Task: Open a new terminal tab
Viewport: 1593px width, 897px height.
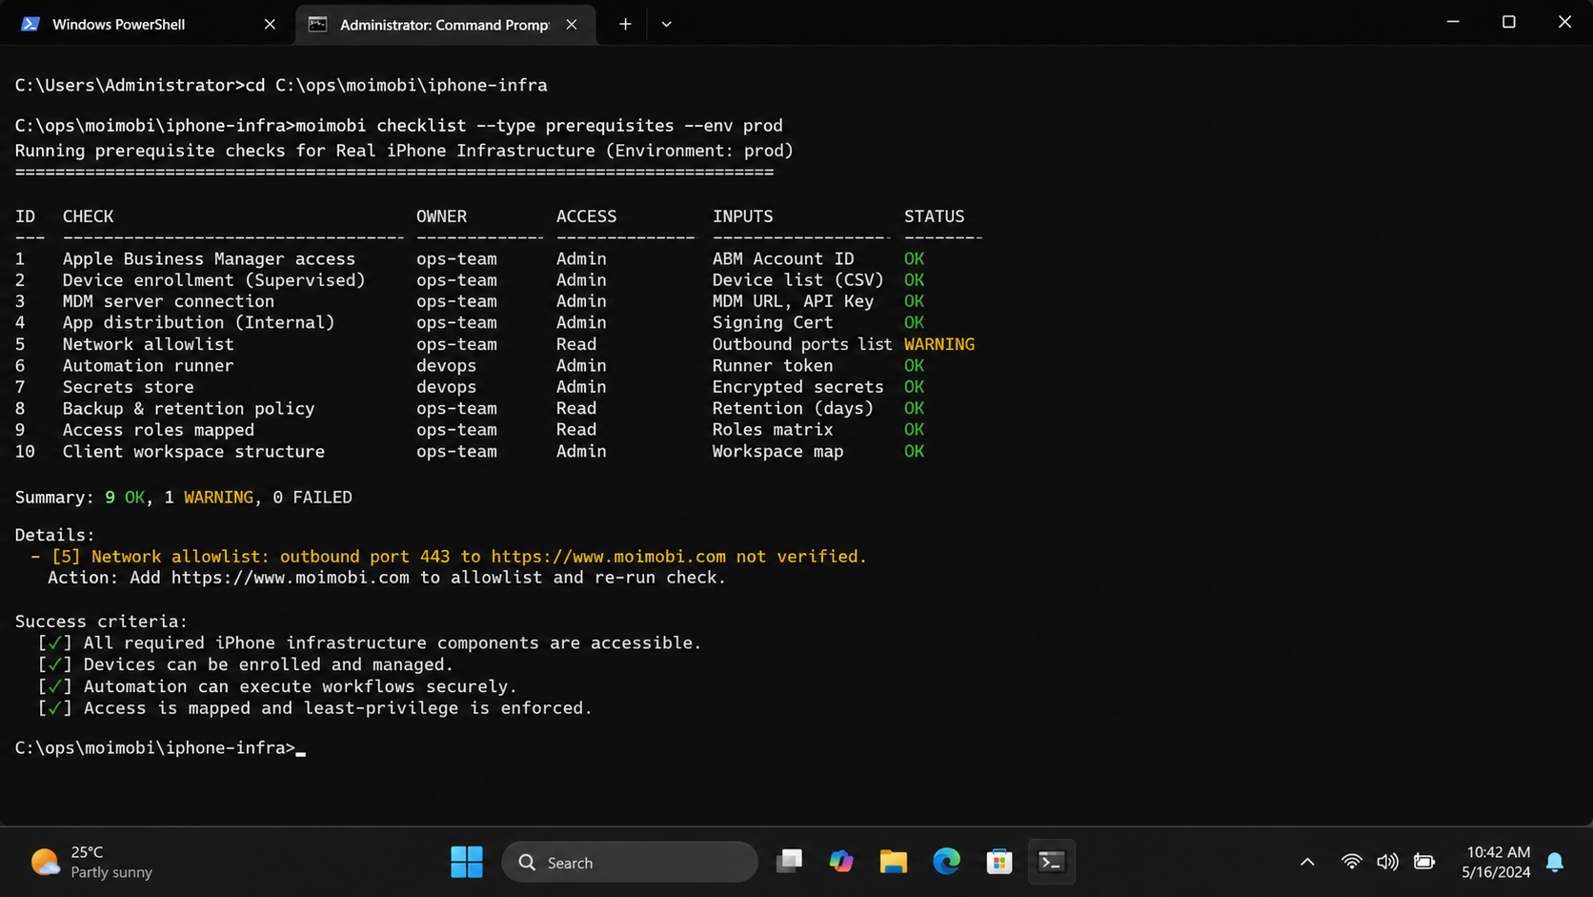Action: pyautogui.click(x=625, y=24)
